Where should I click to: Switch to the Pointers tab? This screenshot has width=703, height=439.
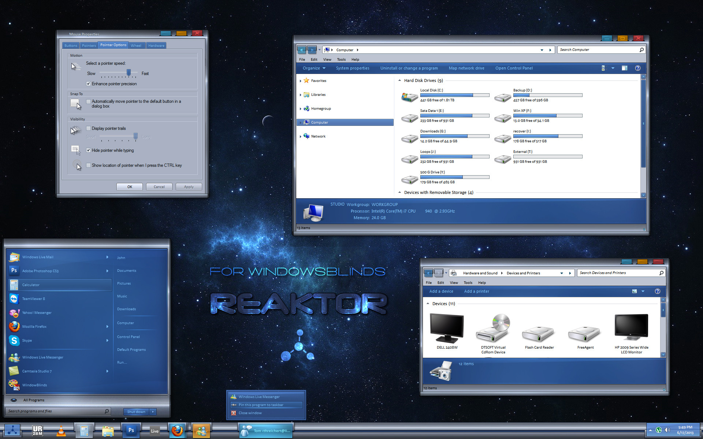point(89,46)
